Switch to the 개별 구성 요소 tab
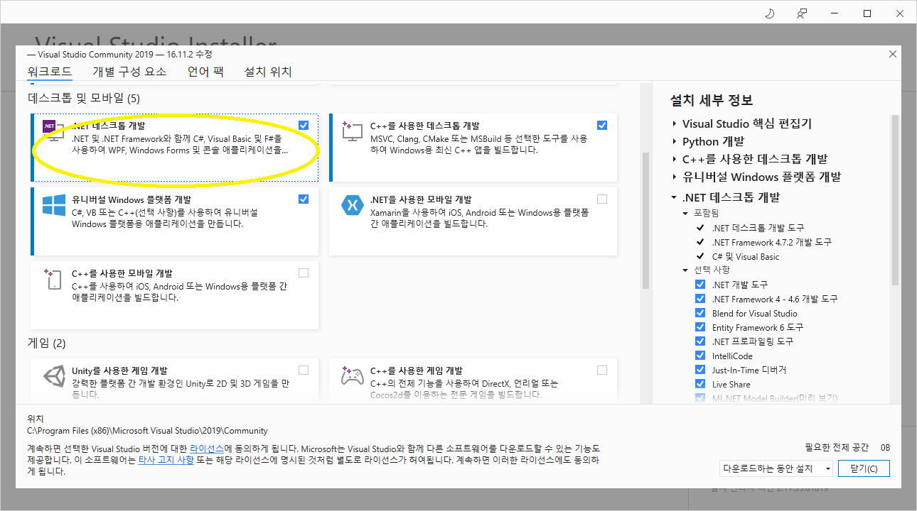Viewport: 917px width, 511px height. tap(129, 72)
